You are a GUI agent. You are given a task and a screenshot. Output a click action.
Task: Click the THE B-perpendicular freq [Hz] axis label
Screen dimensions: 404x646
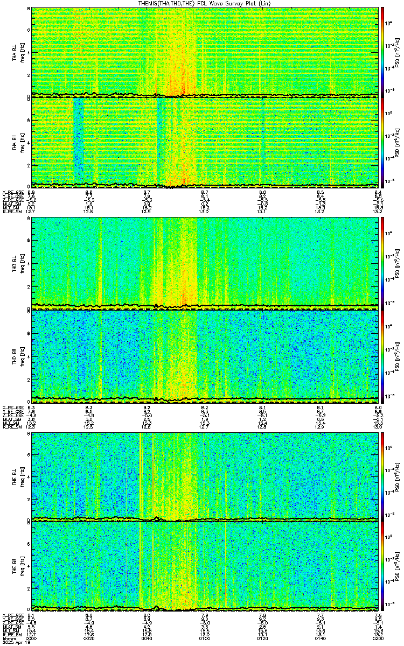(x=23, y=476)
